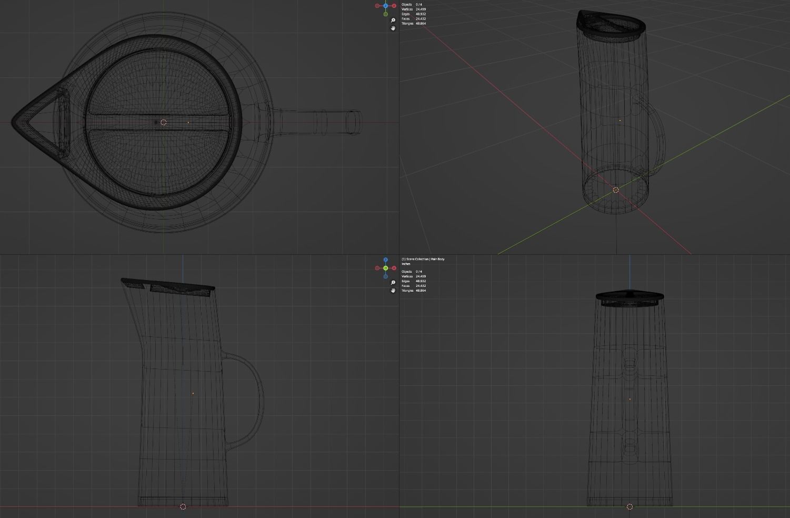Viewport: 790px width, 518px height.
Task: Click 'Inches' unit text in side viewport
Action: [406, 264]
